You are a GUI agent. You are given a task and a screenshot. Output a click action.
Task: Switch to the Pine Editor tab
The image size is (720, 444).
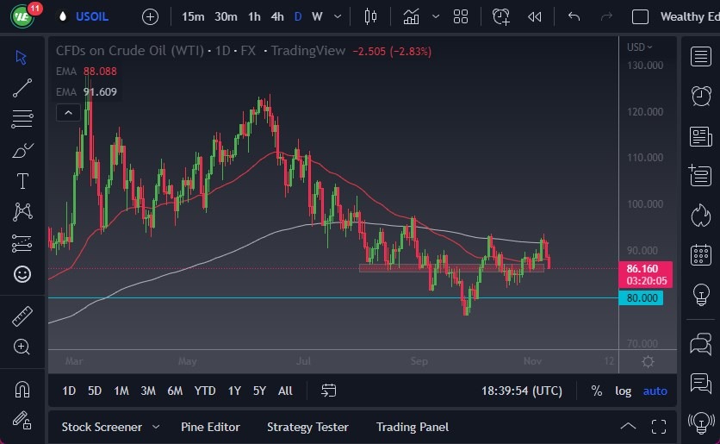210,427
